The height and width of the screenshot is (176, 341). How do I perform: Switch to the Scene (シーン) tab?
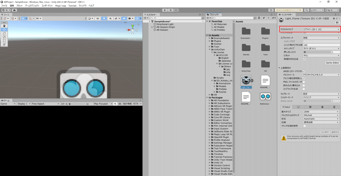(x=5, y=14)
